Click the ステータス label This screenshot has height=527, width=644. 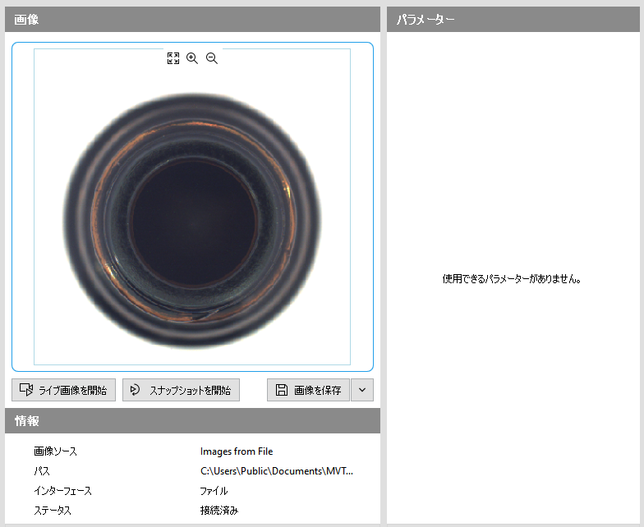[53, 511]
